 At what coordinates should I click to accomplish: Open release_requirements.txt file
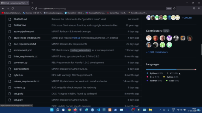pyautogui.click(x=27, y=81)
